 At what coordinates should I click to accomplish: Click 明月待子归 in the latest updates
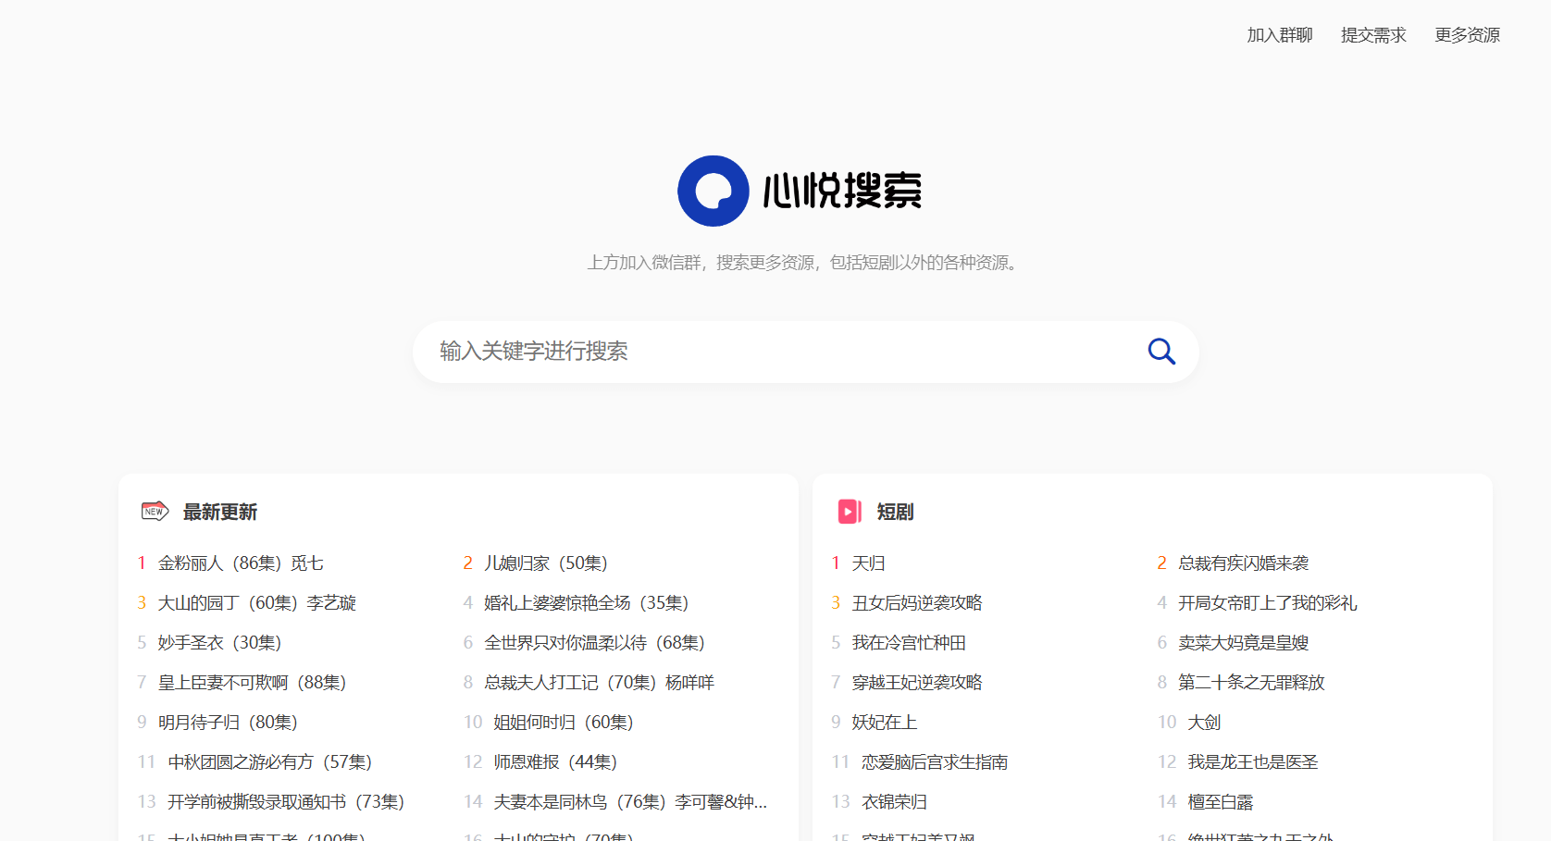(x=230, y=722)
